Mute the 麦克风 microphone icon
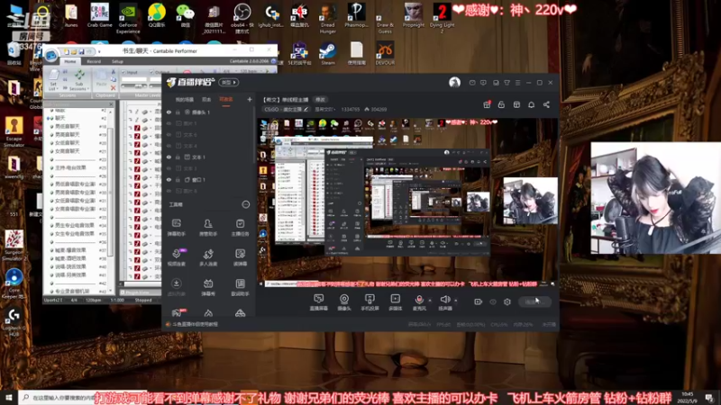The width and height of the screenshot is (721, 405). [x=419, y=300]
